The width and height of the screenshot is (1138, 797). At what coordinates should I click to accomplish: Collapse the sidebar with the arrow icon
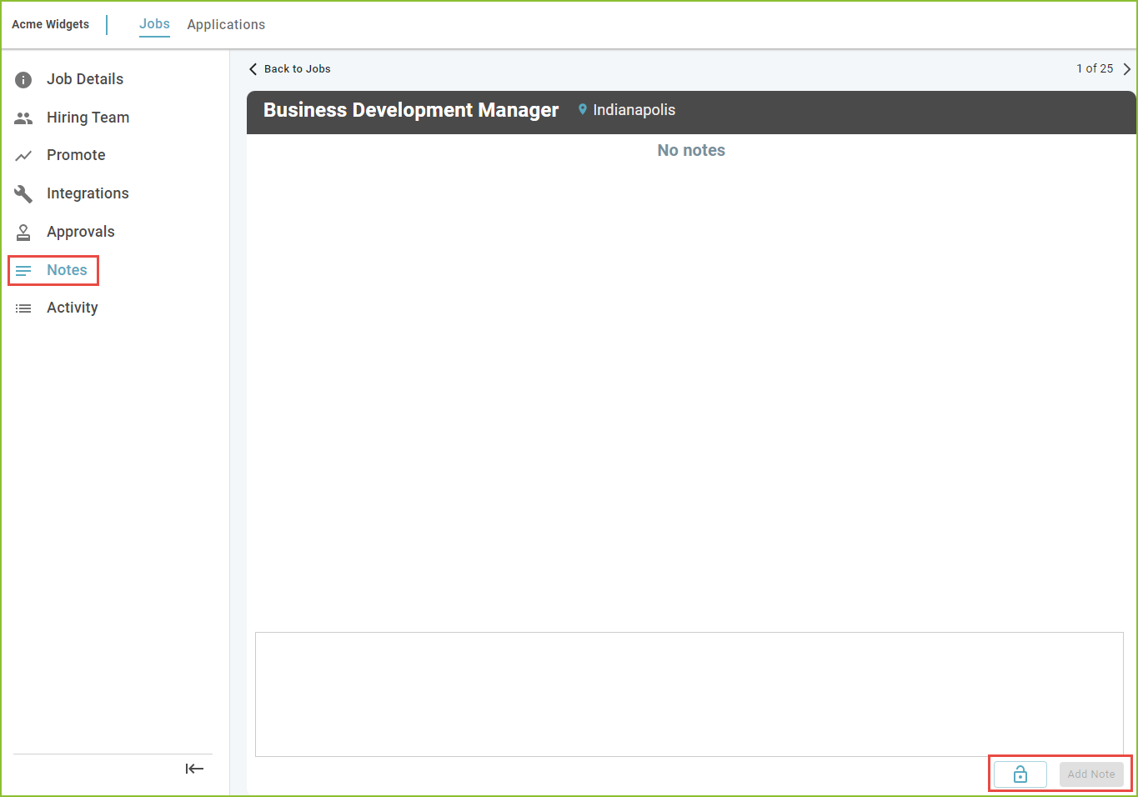[x=194, y=769]
